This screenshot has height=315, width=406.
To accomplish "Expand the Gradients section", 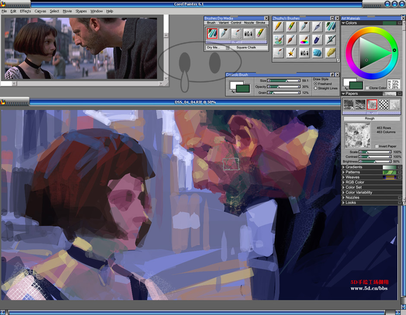I will pos(343,167).
